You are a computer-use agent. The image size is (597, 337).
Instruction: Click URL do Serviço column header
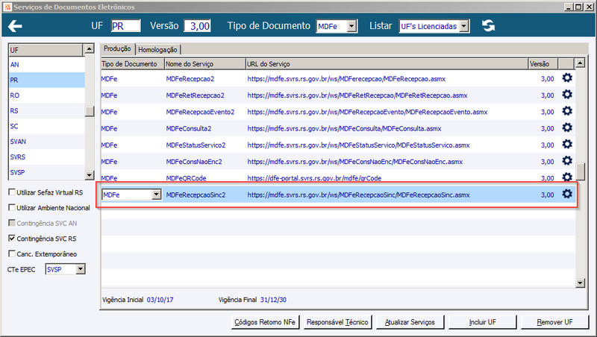pyautogui.click(x=387, y=64)
